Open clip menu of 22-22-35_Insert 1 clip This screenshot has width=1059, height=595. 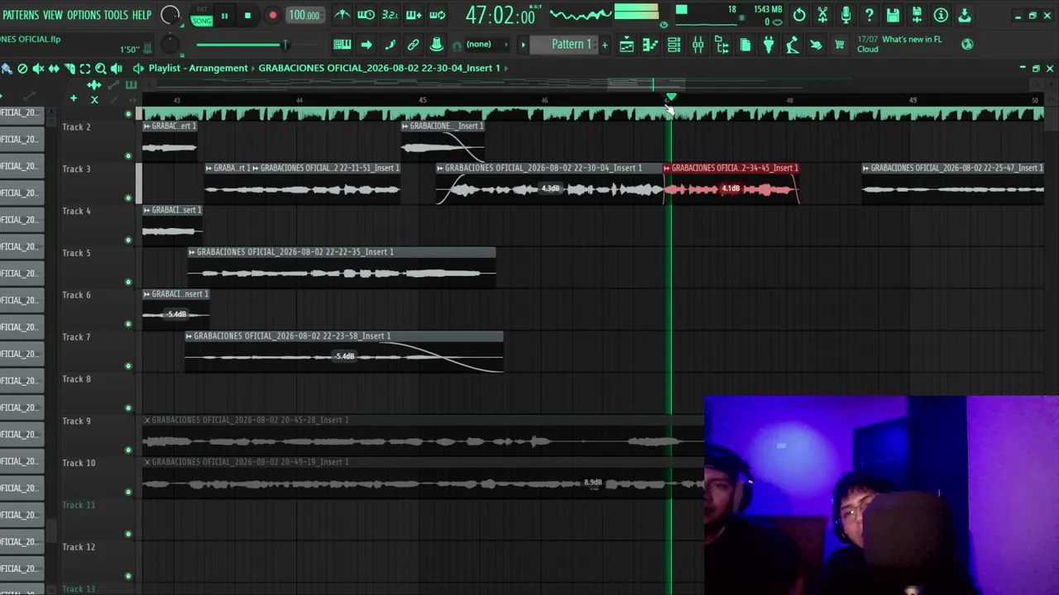[x=192, y=252]
